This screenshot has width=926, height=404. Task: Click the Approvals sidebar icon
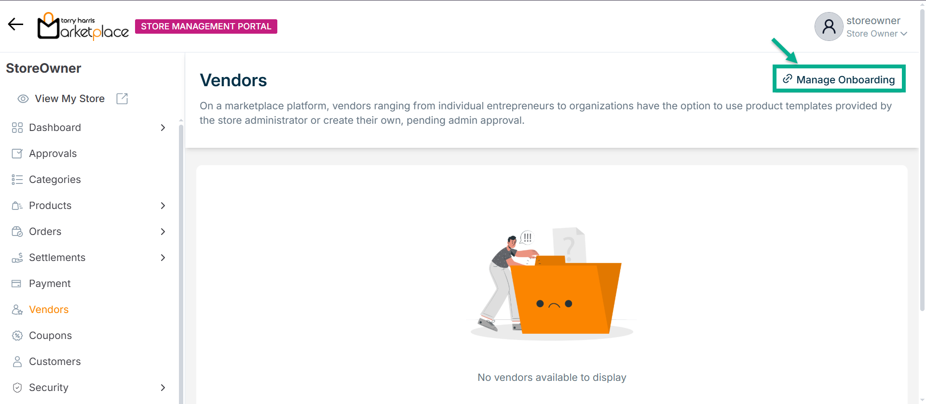point(17,154)
